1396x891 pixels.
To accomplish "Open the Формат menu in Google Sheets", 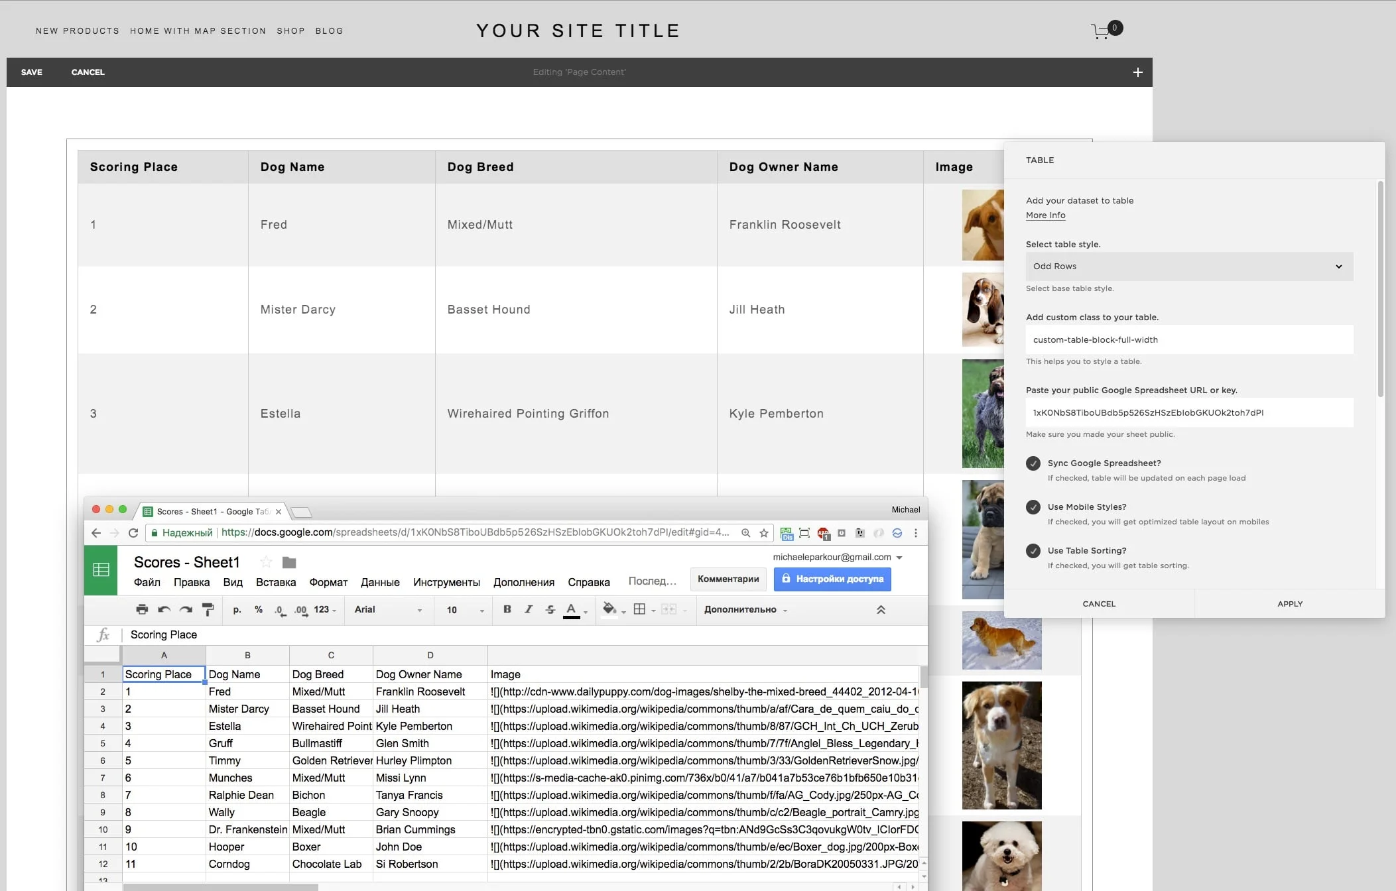I will pyautogui.click(x=328, y=582).
